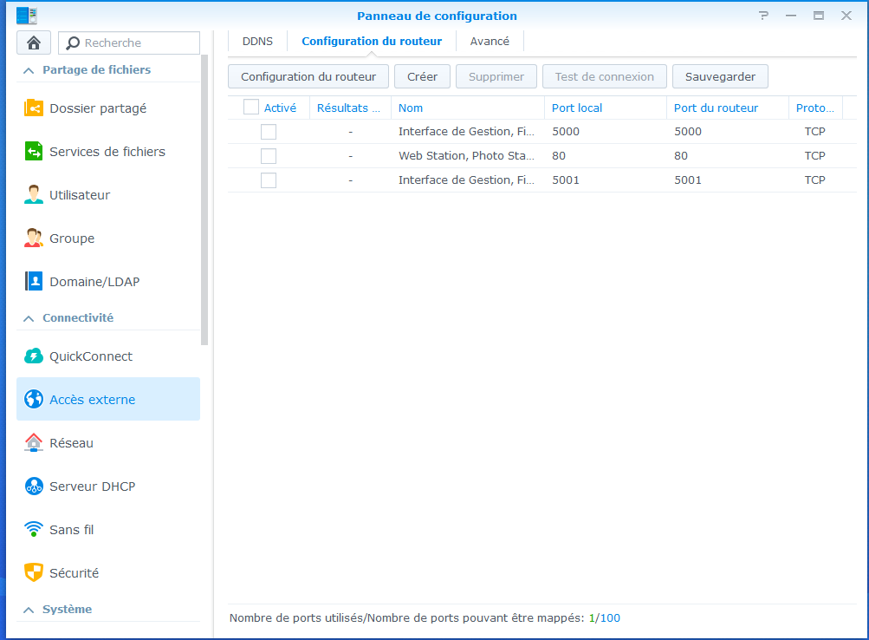869x640 pixels.
Task: Click the Sauvegarder button
Action: pyautogui.click(x=720, y=76)
